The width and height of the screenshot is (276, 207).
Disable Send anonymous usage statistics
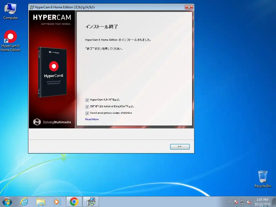click(x=87, y=113)
